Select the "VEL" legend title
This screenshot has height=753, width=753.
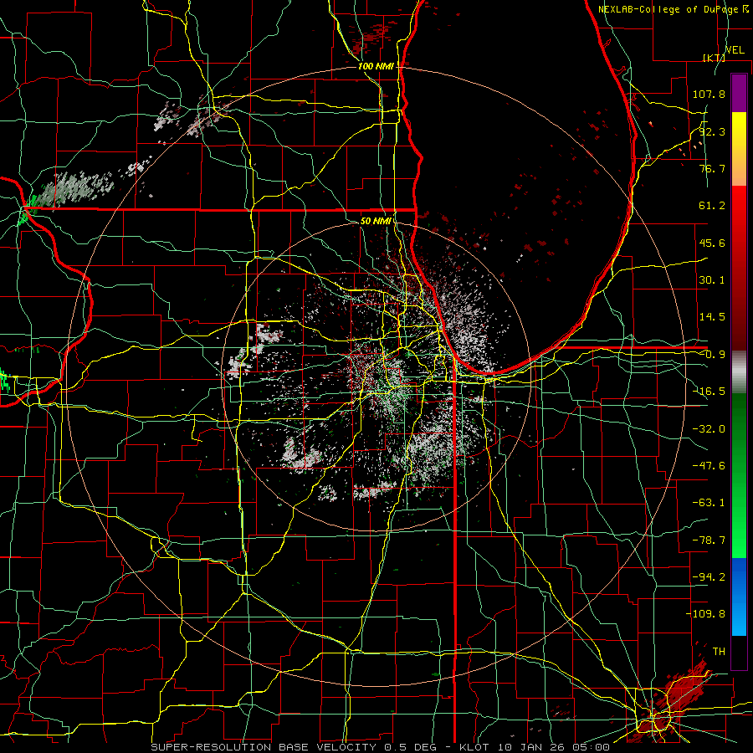point(735,50)
